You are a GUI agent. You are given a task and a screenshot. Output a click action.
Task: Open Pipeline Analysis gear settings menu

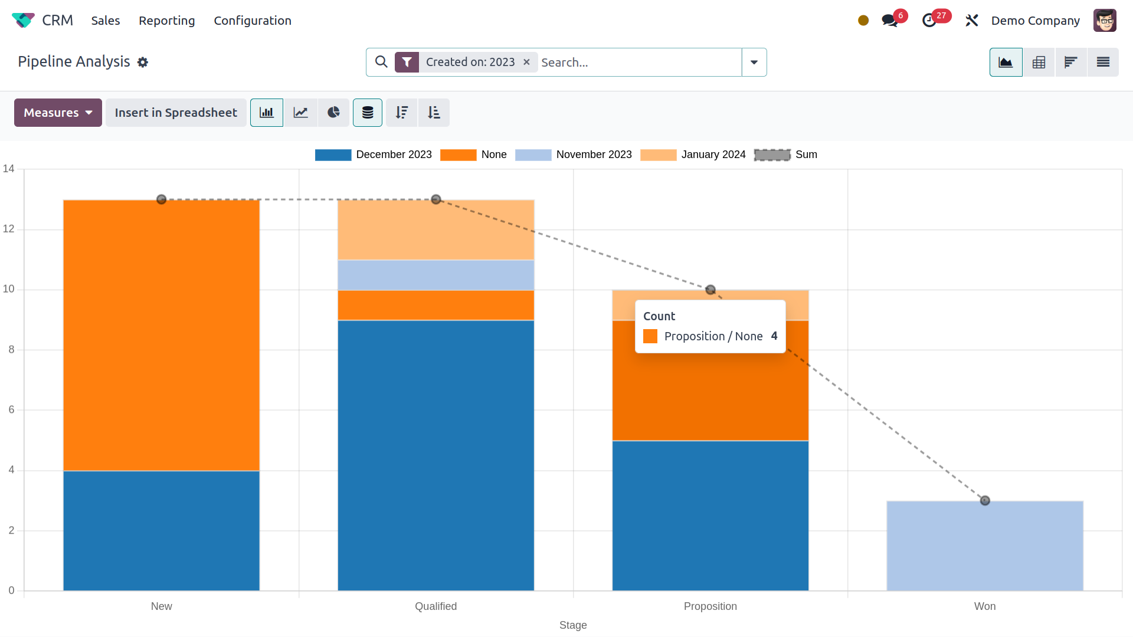(143, 62)
